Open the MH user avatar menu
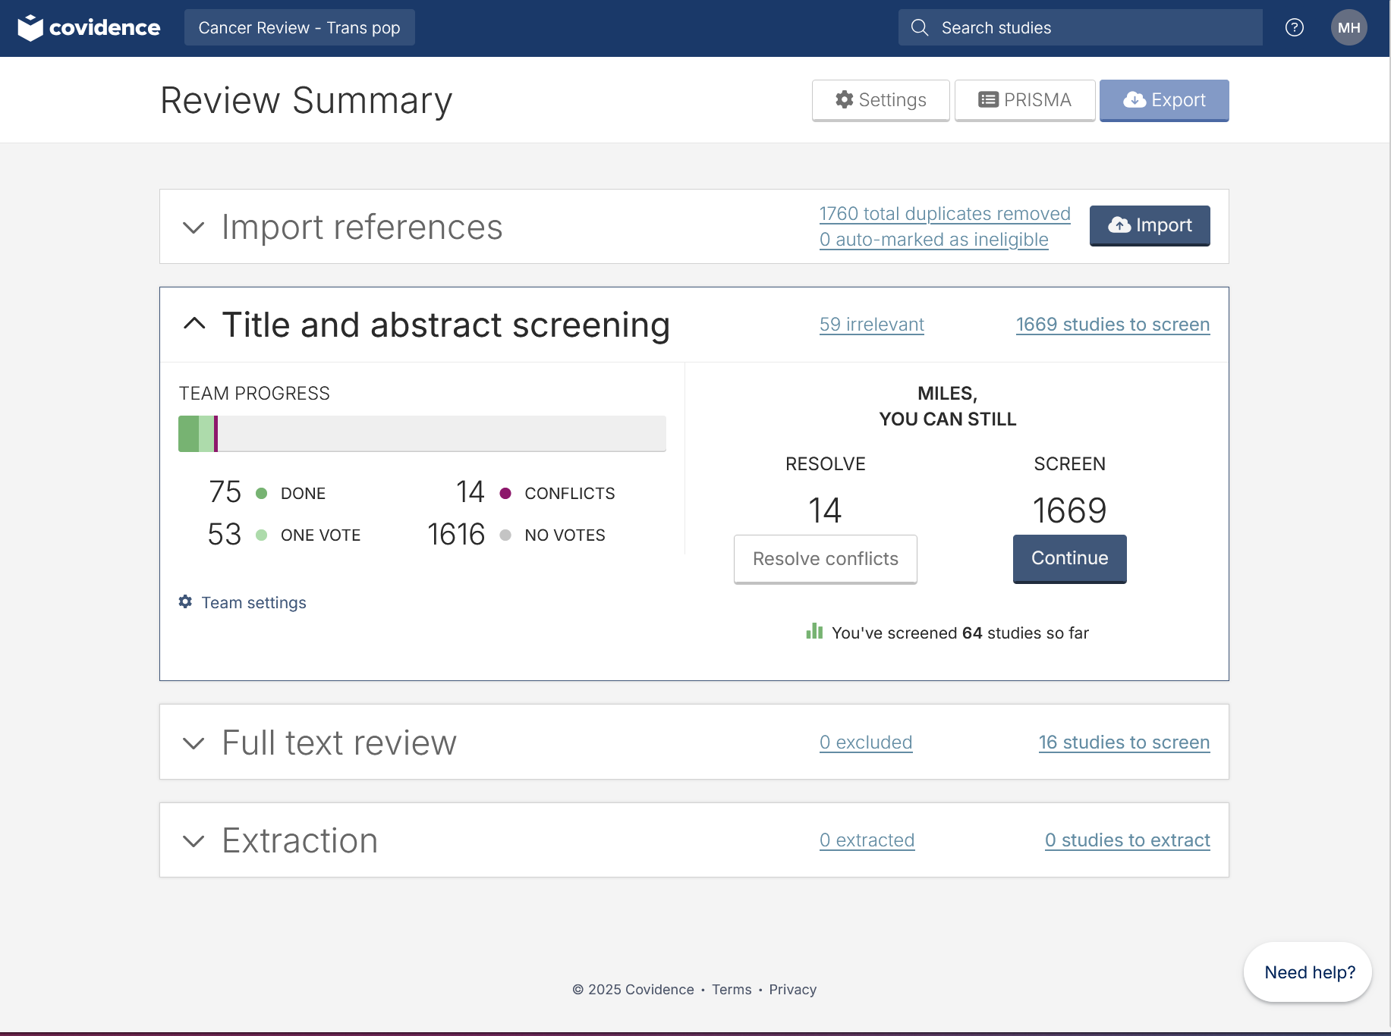The width and height of the screenshot is (1391, 1036). (x=1349, y=28)
